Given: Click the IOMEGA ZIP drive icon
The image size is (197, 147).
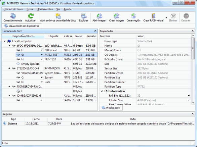Looking at the screenshot, I should (13, 96).
